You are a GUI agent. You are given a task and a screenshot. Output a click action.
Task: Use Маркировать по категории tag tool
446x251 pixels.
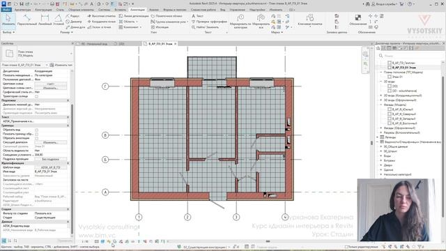pos(240,21)
